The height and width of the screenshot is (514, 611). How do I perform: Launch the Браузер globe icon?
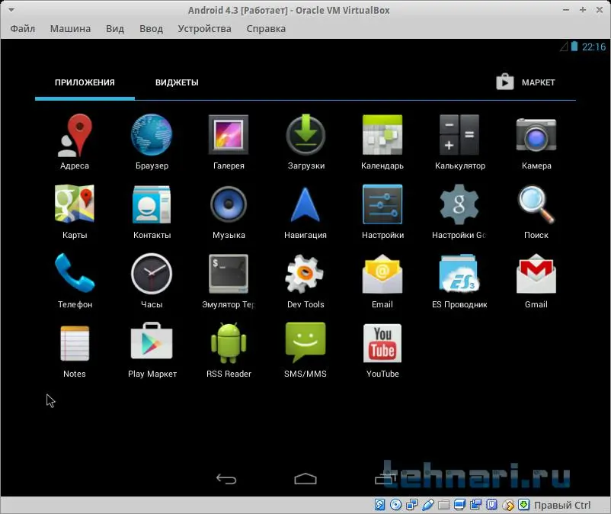[x=152, y=135]
